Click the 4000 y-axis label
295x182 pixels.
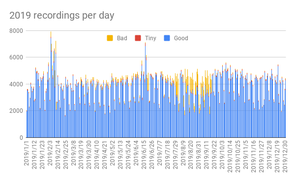coord(16,84)
